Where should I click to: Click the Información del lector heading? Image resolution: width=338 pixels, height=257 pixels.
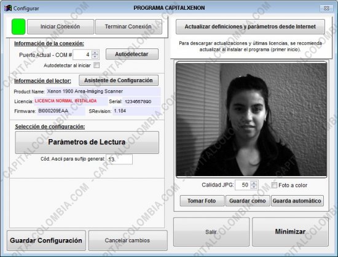[x=42, y=81]
